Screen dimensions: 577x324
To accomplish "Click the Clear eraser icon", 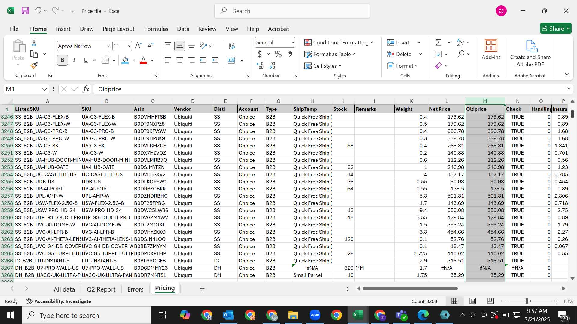I will (x=438, y=66).
